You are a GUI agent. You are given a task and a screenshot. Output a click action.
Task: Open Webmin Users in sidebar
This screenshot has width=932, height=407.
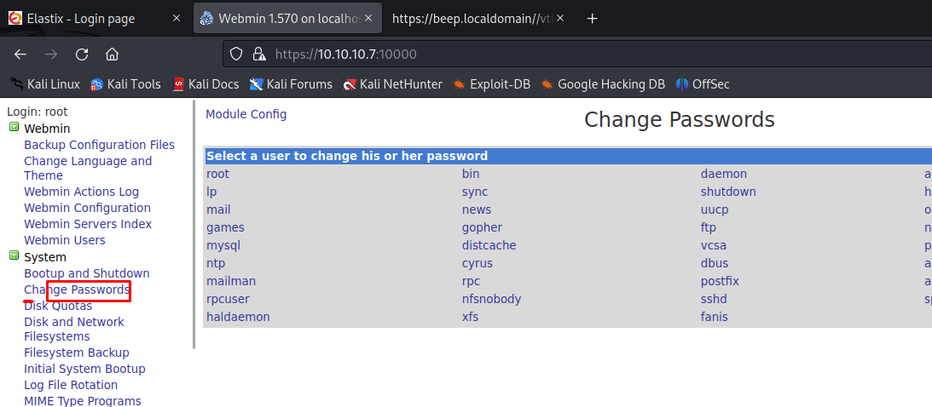point(65,240)
